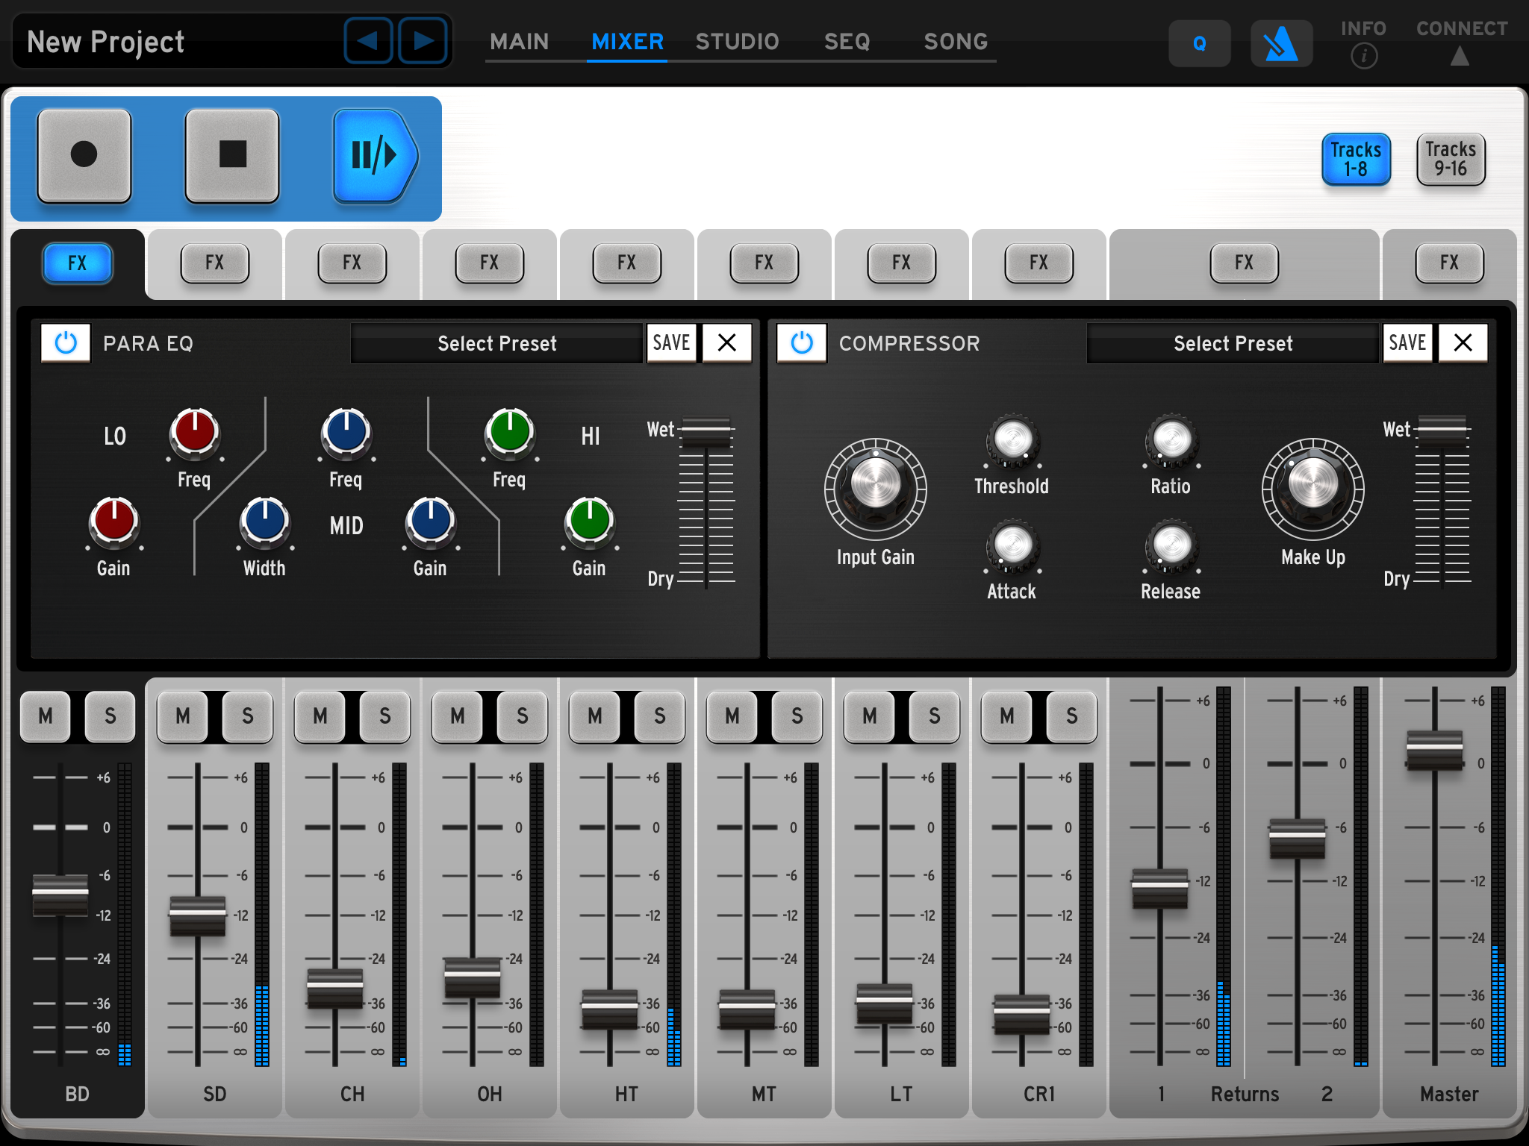Switch to the SEQ tab
The height and width of the screenshot is (1146, 1529).
[x=847, y=42]
